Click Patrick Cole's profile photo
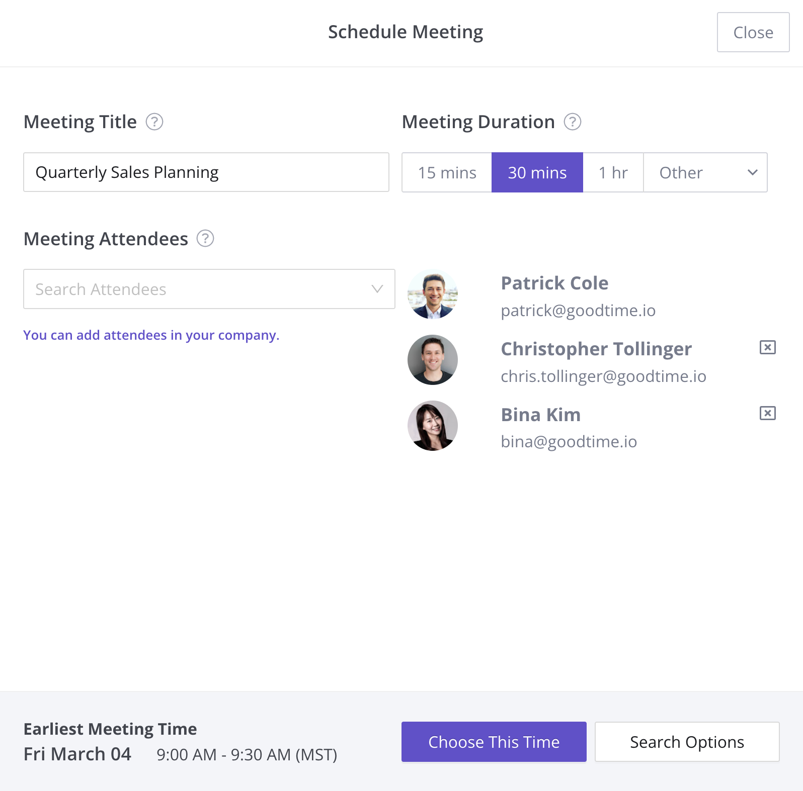This screenshot has height=791, width=803. 433,294
